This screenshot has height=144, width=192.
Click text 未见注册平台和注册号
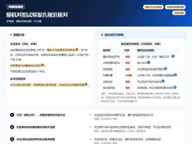tap(149, 82)
